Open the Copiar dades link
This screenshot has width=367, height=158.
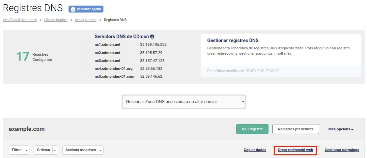(x=255, y=150)
